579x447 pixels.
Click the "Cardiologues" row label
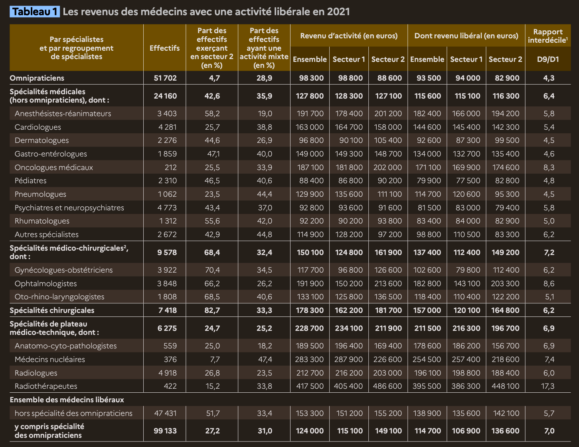pyautogui.click(x=38, y=127)
